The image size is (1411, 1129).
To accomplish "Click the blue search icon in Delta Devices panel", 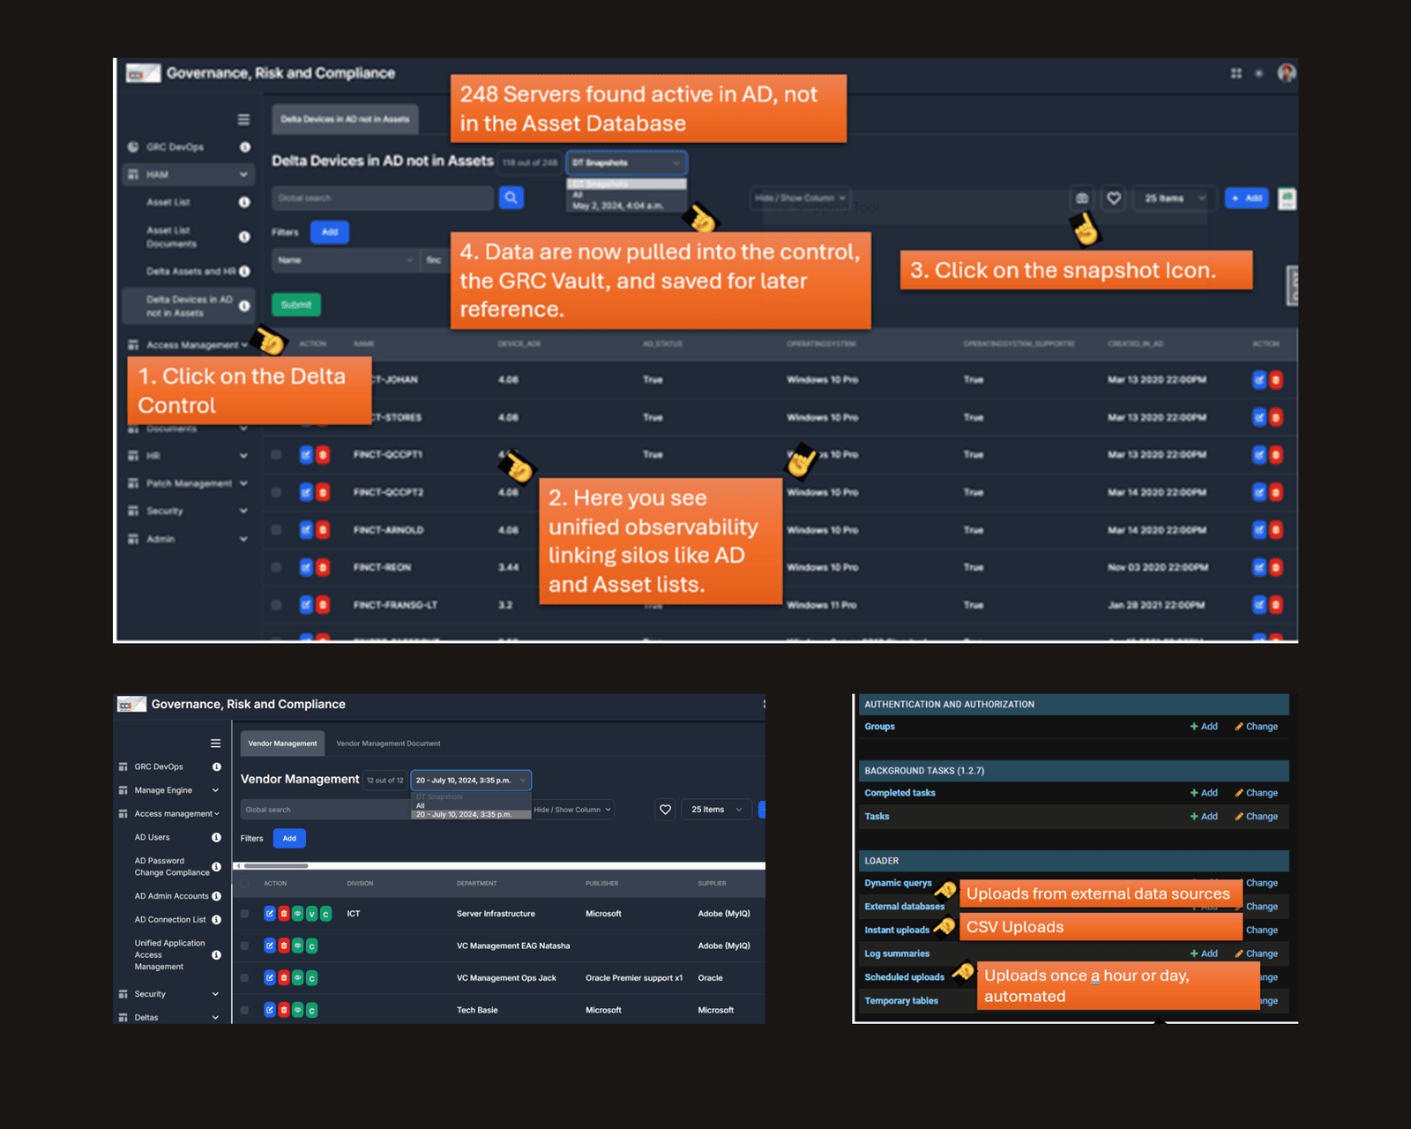I will 511,198.
